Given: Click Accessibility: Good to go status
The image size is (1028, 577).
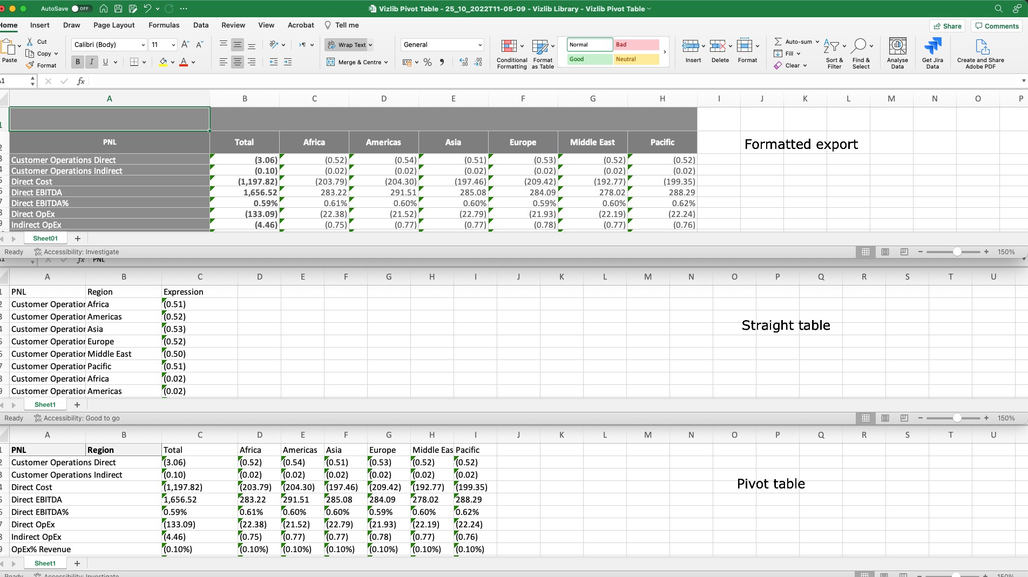Looking at the screenshot, I should (77, 418).
